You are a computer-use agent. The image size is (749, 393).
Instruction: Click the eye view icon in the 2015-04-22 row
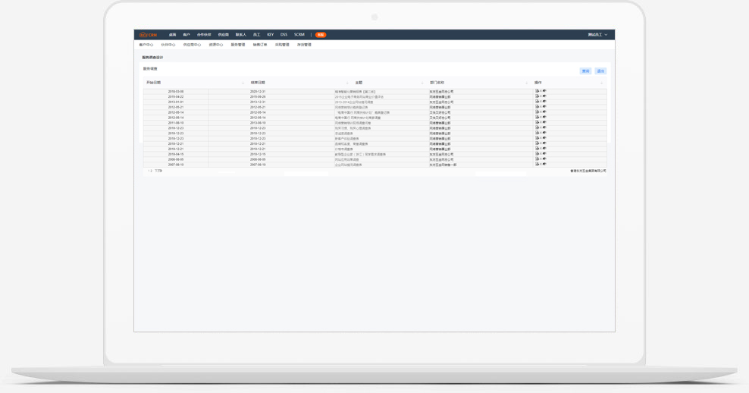point(544,96)
